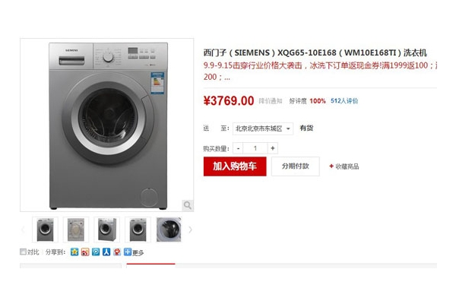The width and height of the screenshot is (456, 304).
Task: Decrease the purchase quantity with the minus button
Action: point(238,148)
